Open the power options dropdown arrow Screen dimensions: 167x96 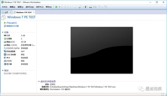pos(59,7)
